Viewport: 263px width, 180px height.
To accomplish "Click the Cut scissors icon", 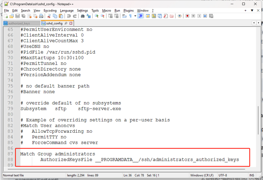I will point(49,16).
